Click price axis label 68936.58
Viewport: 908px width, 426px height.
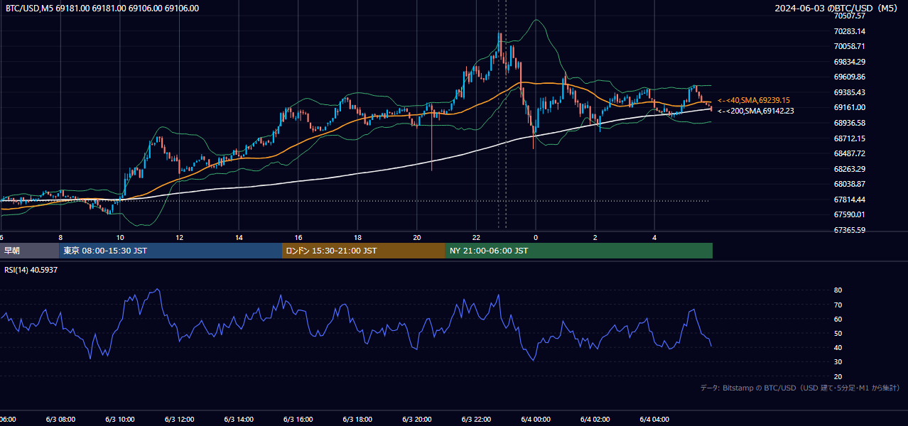[x=850, y=123]
